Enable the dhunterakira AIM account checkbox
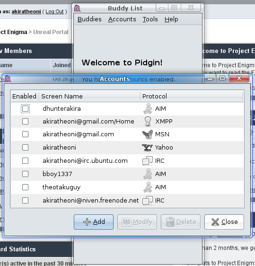 click(x=25, y=108)
